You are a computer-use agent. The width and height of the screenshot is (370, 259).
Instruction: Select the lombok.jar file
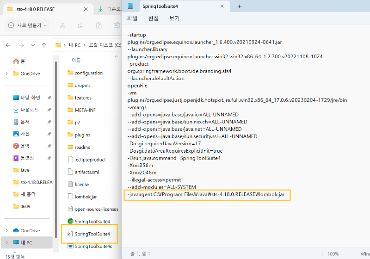82,197
